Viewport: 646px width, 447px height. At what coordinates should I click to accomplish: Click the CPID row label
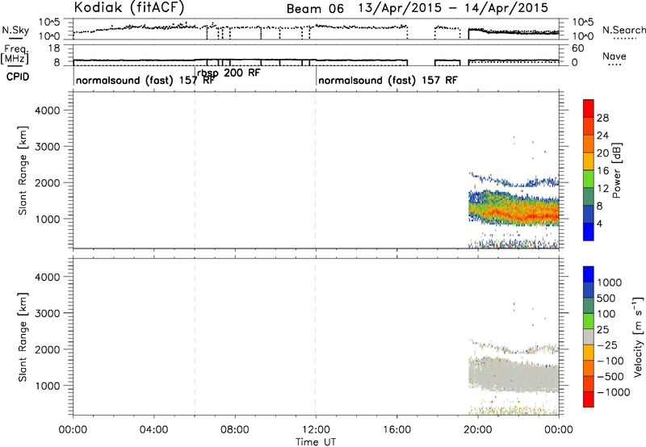click(x=18, y=77)
